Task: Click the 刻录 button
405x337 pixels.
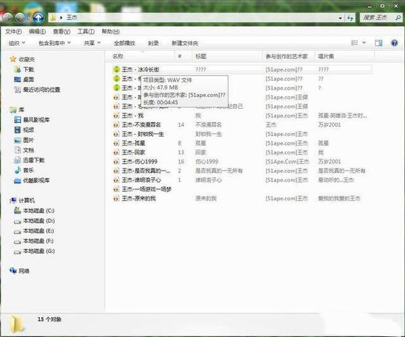Action: [153, 43]
